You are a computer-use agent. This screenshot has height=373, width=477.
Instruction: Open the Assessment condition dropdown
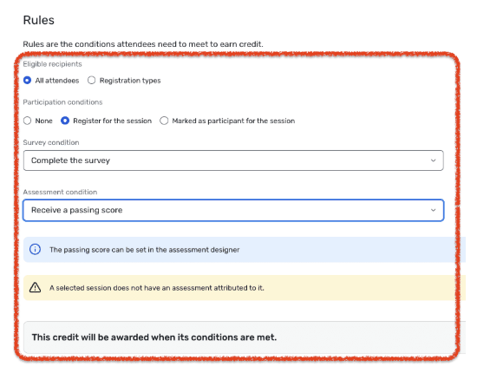pos(233,210)
